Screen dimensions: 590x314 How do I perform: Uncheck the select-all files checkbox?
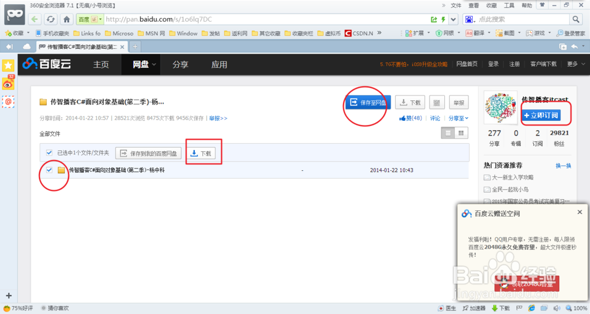(x=49, y=153)
